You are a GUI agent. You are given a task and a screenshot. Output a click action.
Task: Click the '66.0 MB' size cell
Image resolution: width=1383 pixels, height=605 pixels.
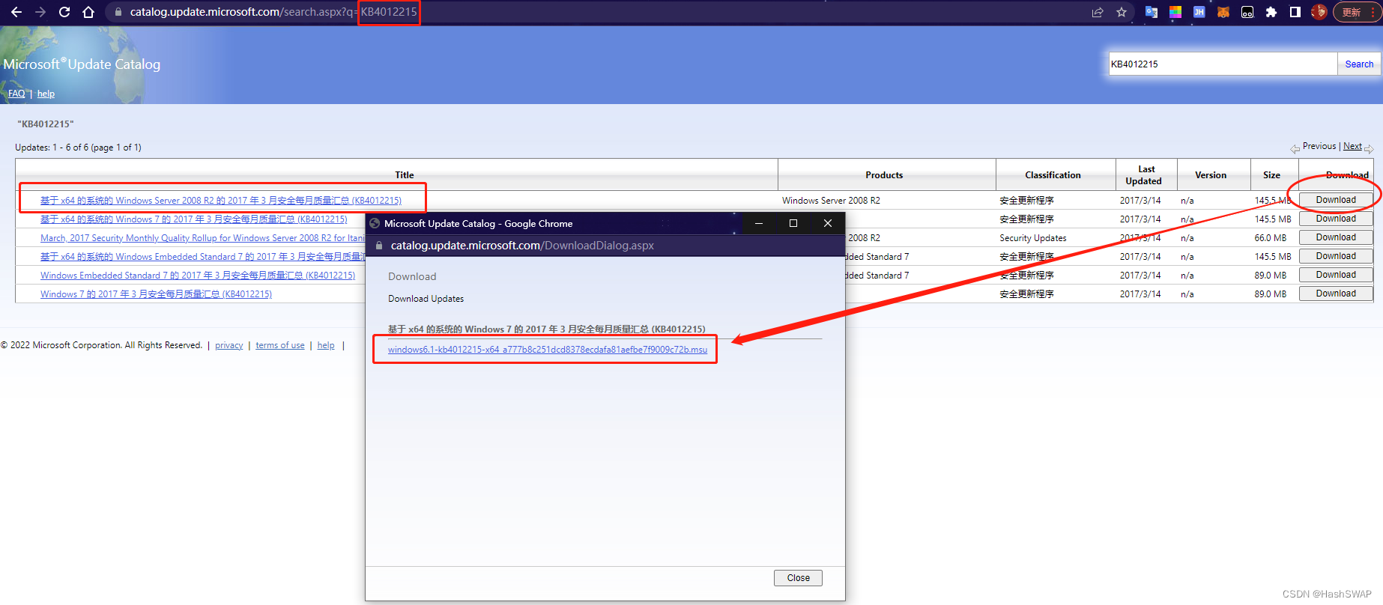(1271, 238)
